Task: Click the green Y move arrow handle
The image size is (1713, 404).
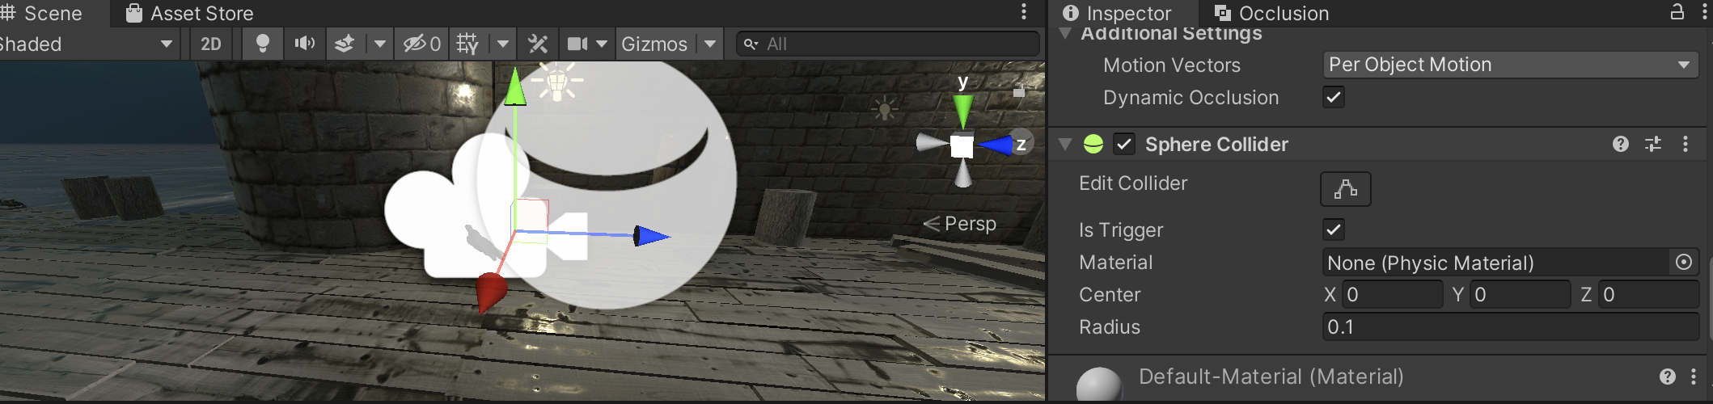Action: [515, 87]
